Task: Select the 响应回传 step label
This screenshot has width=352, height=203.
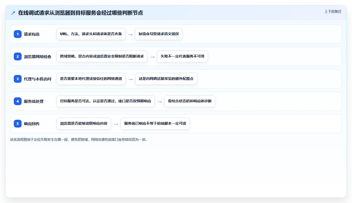Action: 32,124
